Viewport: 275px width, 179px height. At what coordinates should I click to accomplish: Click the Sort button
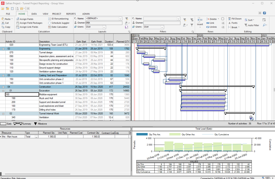coord(249,20)
